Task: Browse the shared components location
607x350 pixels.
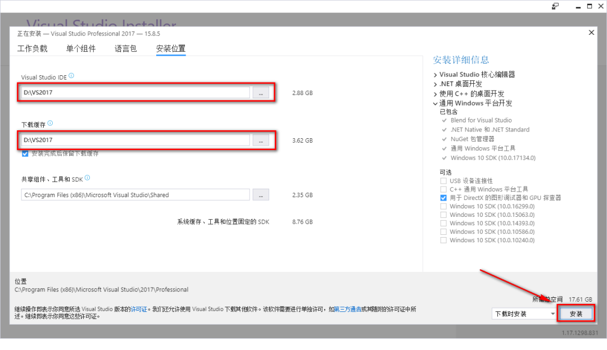Action: 261,194
